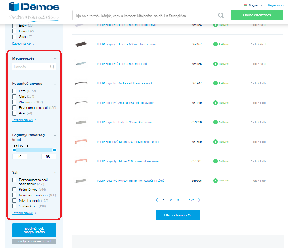Go to next page with the right arrow
288x248 pixels.
(x=199, y=200)
